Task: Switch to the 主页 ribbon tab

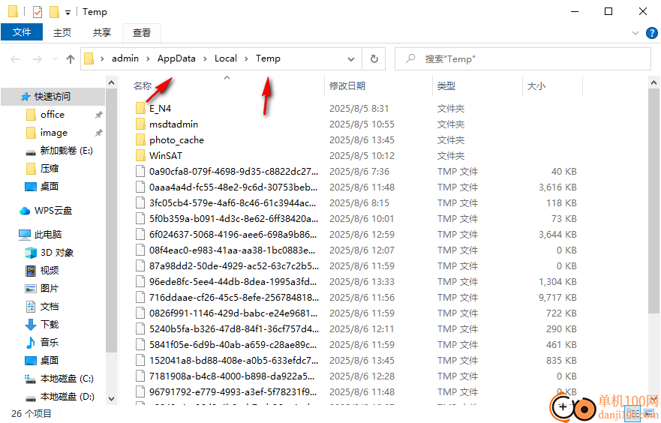Action: [x=62, y=32]
